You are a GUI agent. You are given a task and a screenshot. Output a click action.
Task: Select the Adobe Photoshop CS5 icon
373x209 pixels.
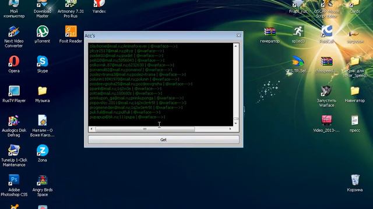14,186
